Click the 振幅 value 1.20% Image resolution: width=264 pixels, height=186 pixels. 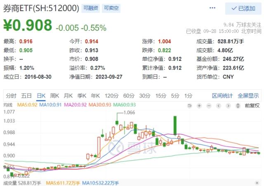point(27,68)
